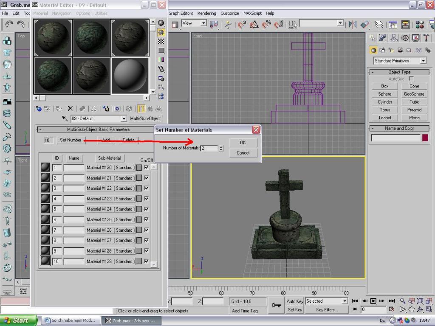The image size is (435, 326).
Task: Collapse the Object Type rollout
Action: pos(399,72)
